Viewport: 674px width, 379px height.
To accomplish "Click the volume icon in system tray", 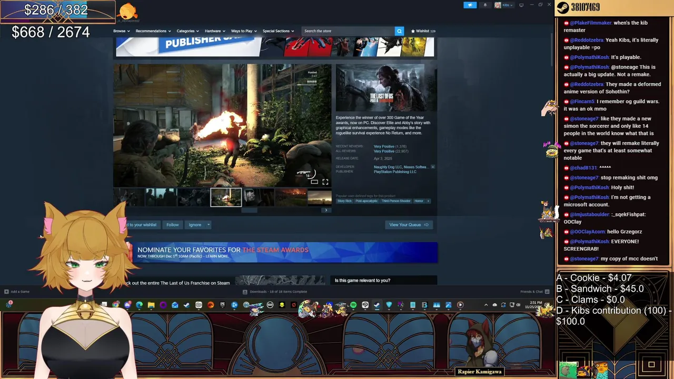I will (x=518, y=305).
